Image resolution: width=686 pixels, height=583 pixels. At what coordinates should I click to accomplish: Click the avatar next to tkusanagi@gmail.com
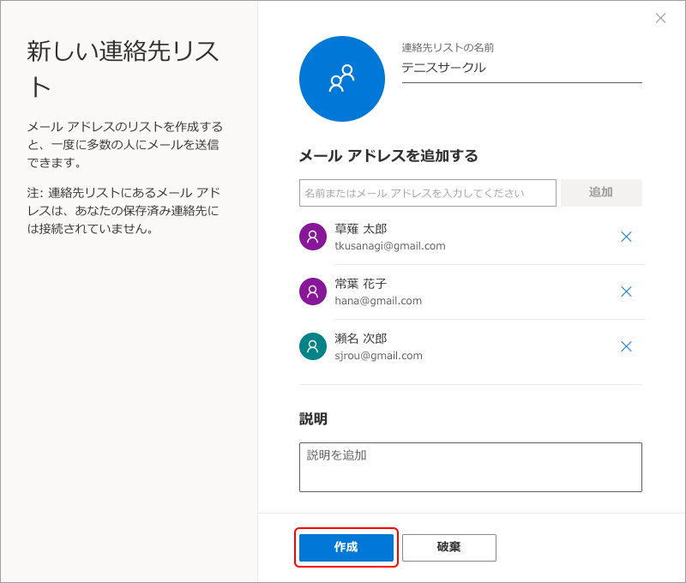point(313,237)
